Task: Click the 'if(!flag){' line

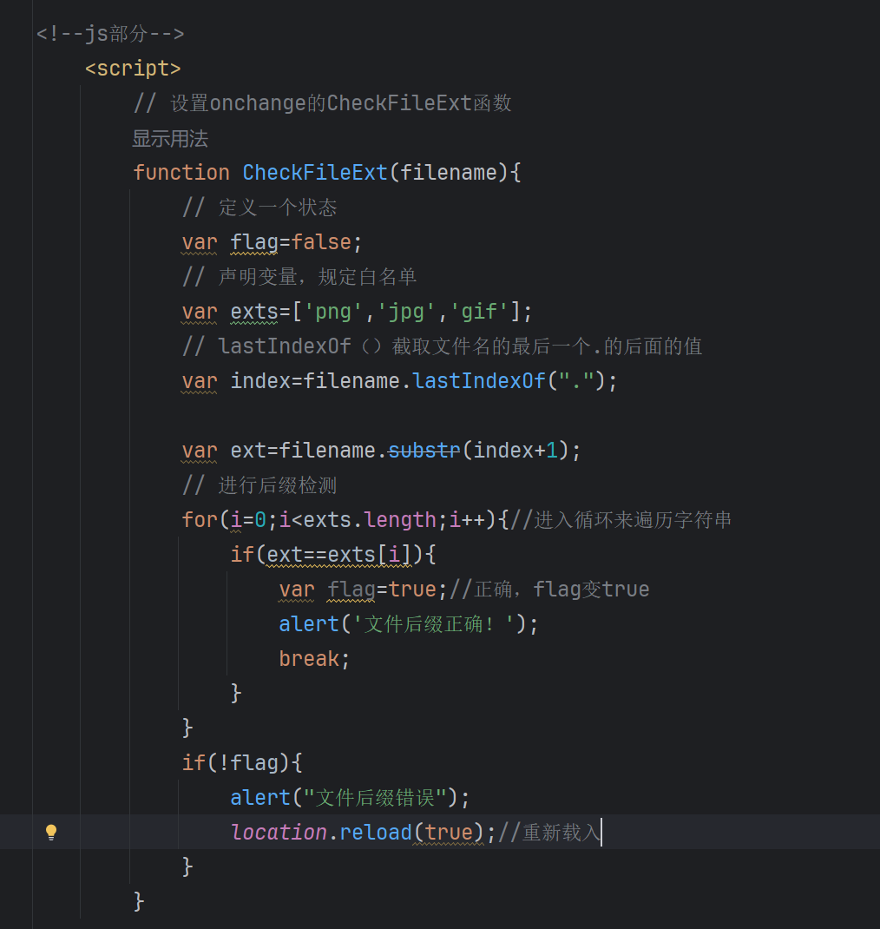Action: click(x=242, y=763)
